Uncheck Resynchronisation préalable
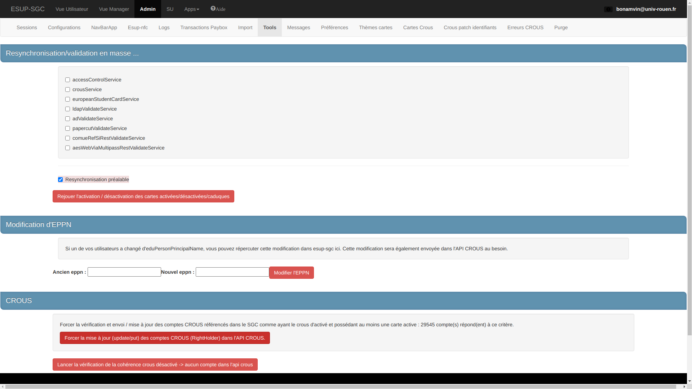 coord(61,180)
